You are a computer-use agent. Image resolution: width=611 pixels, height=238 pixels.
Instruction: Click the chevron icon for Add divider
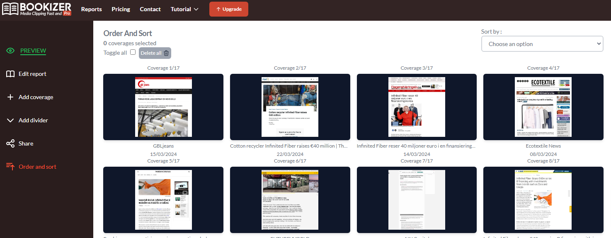click(10, 120)
